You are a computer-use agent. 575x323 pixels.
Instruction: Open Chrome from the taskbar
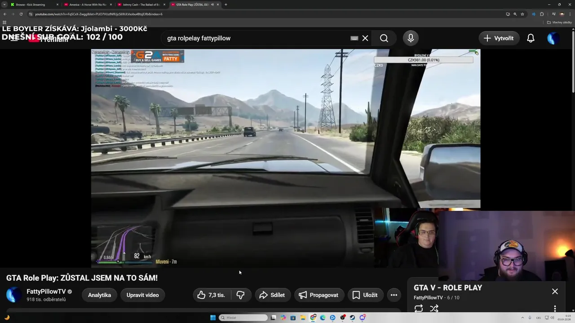point(313,318)
